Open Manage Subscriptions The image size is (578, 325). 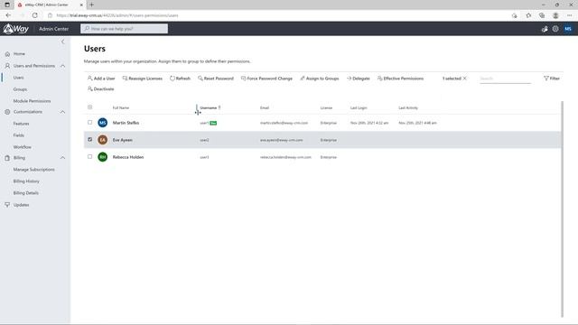click(34, 170)
